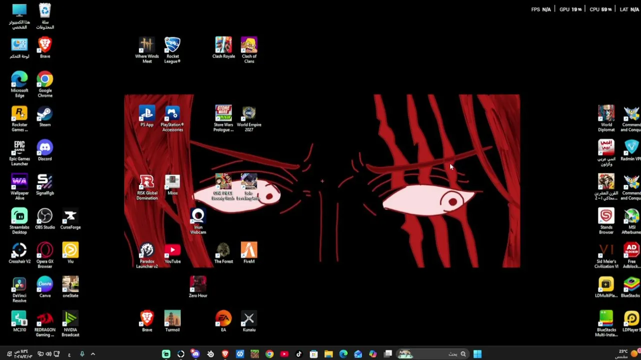Open Streamlabs Desktop shortcut on desktop

coord(19,221)
